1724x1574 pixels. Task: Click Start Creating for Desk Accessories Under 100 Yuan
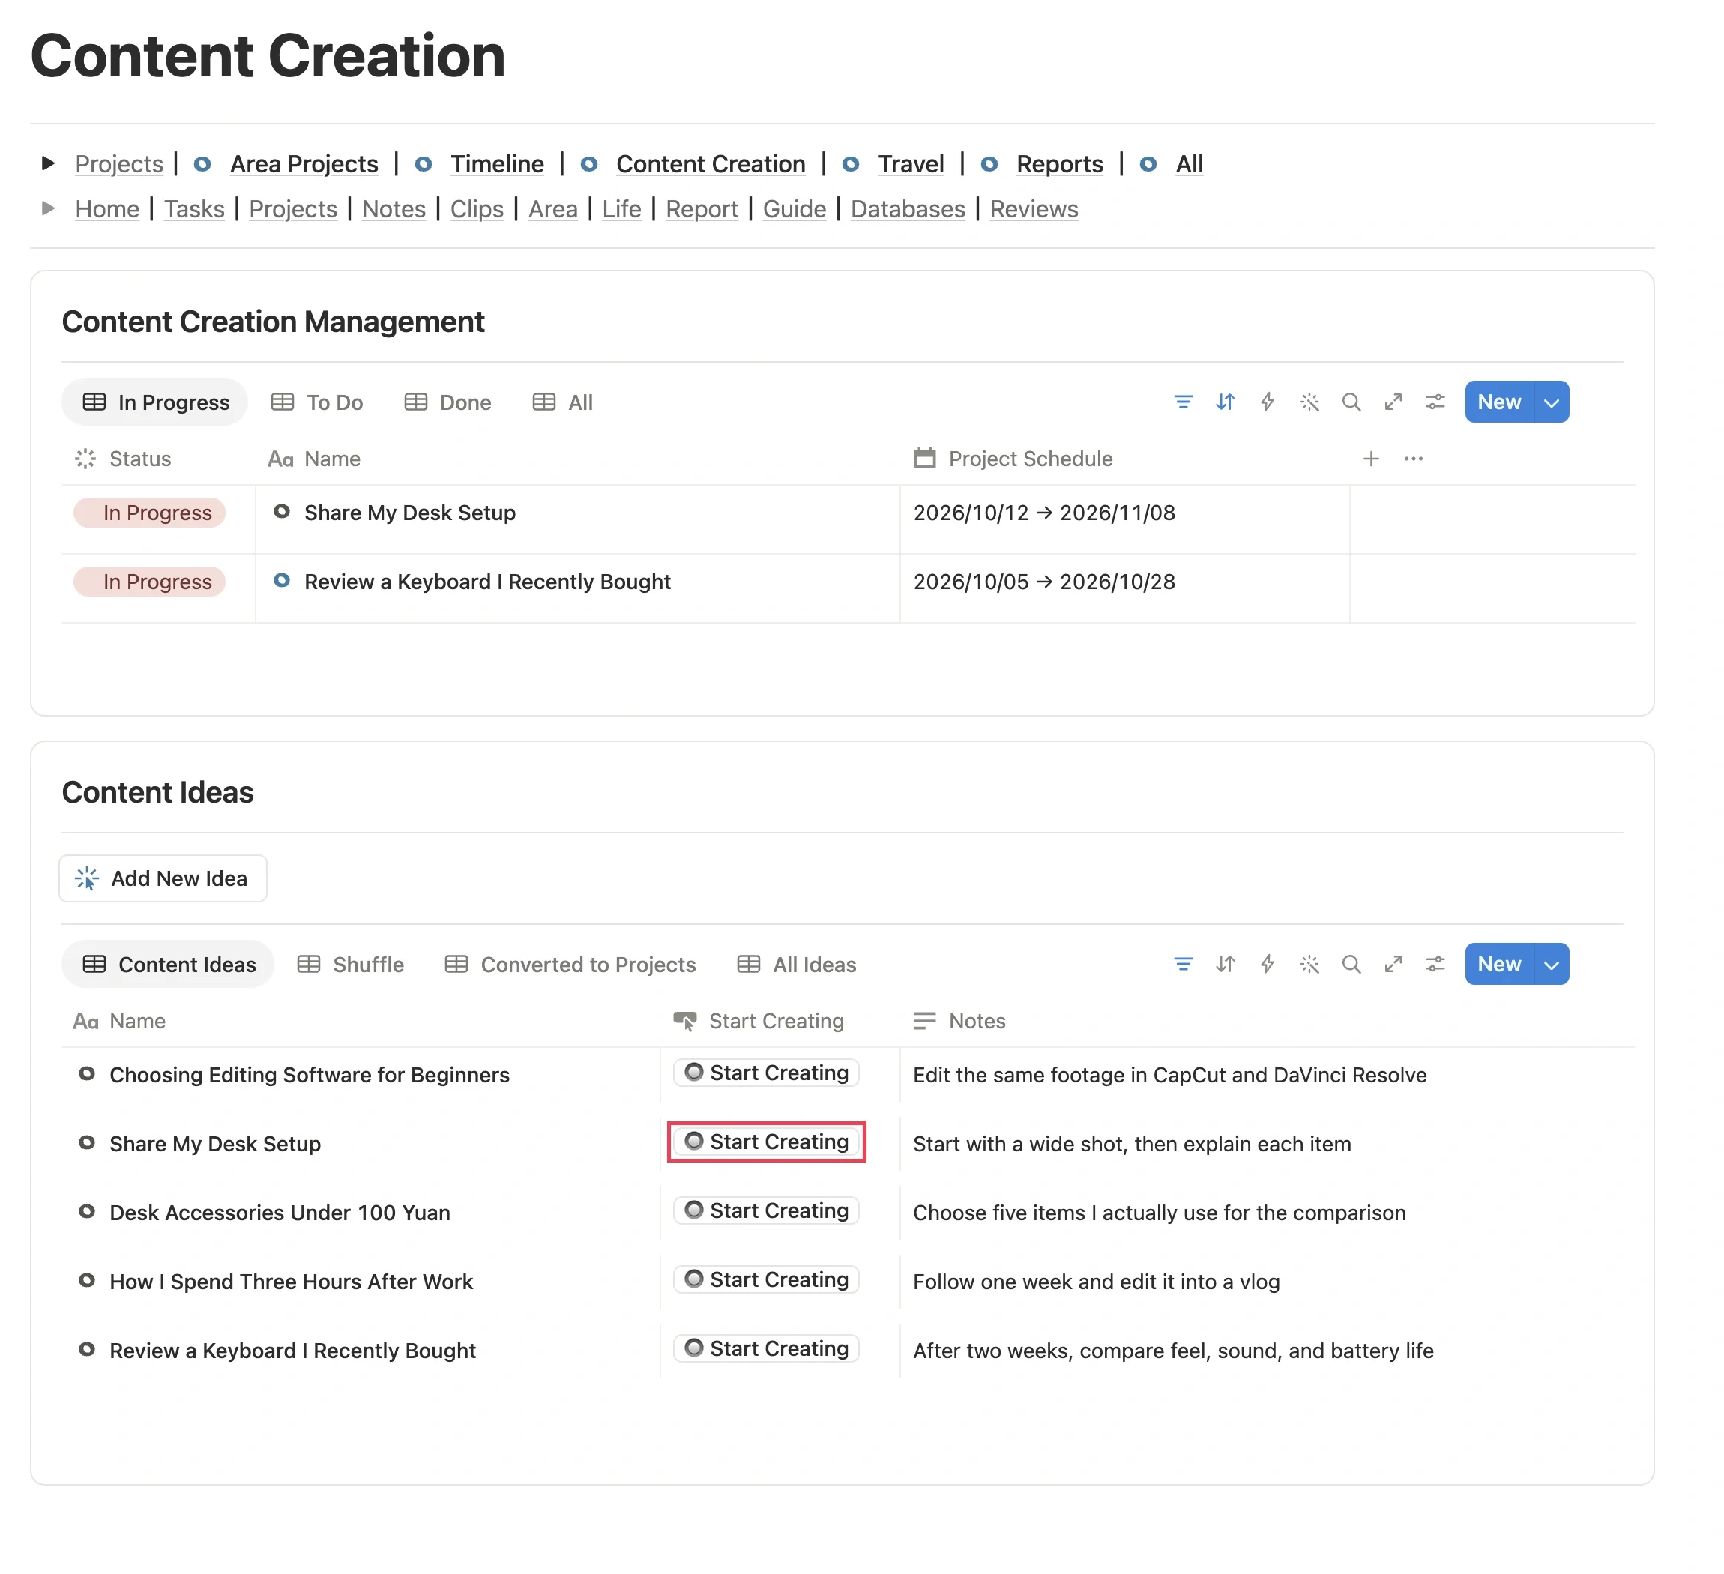point(765,1210)
